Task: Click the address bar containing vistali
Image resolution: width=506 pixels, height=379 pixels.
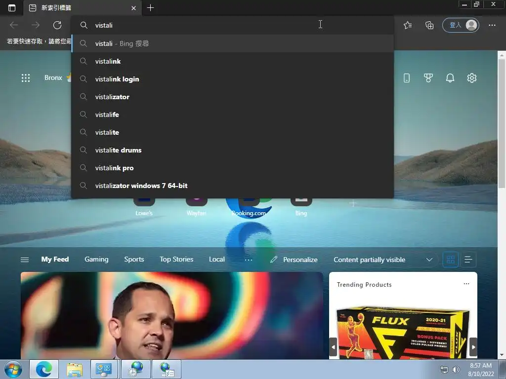Action: point(232,25)
